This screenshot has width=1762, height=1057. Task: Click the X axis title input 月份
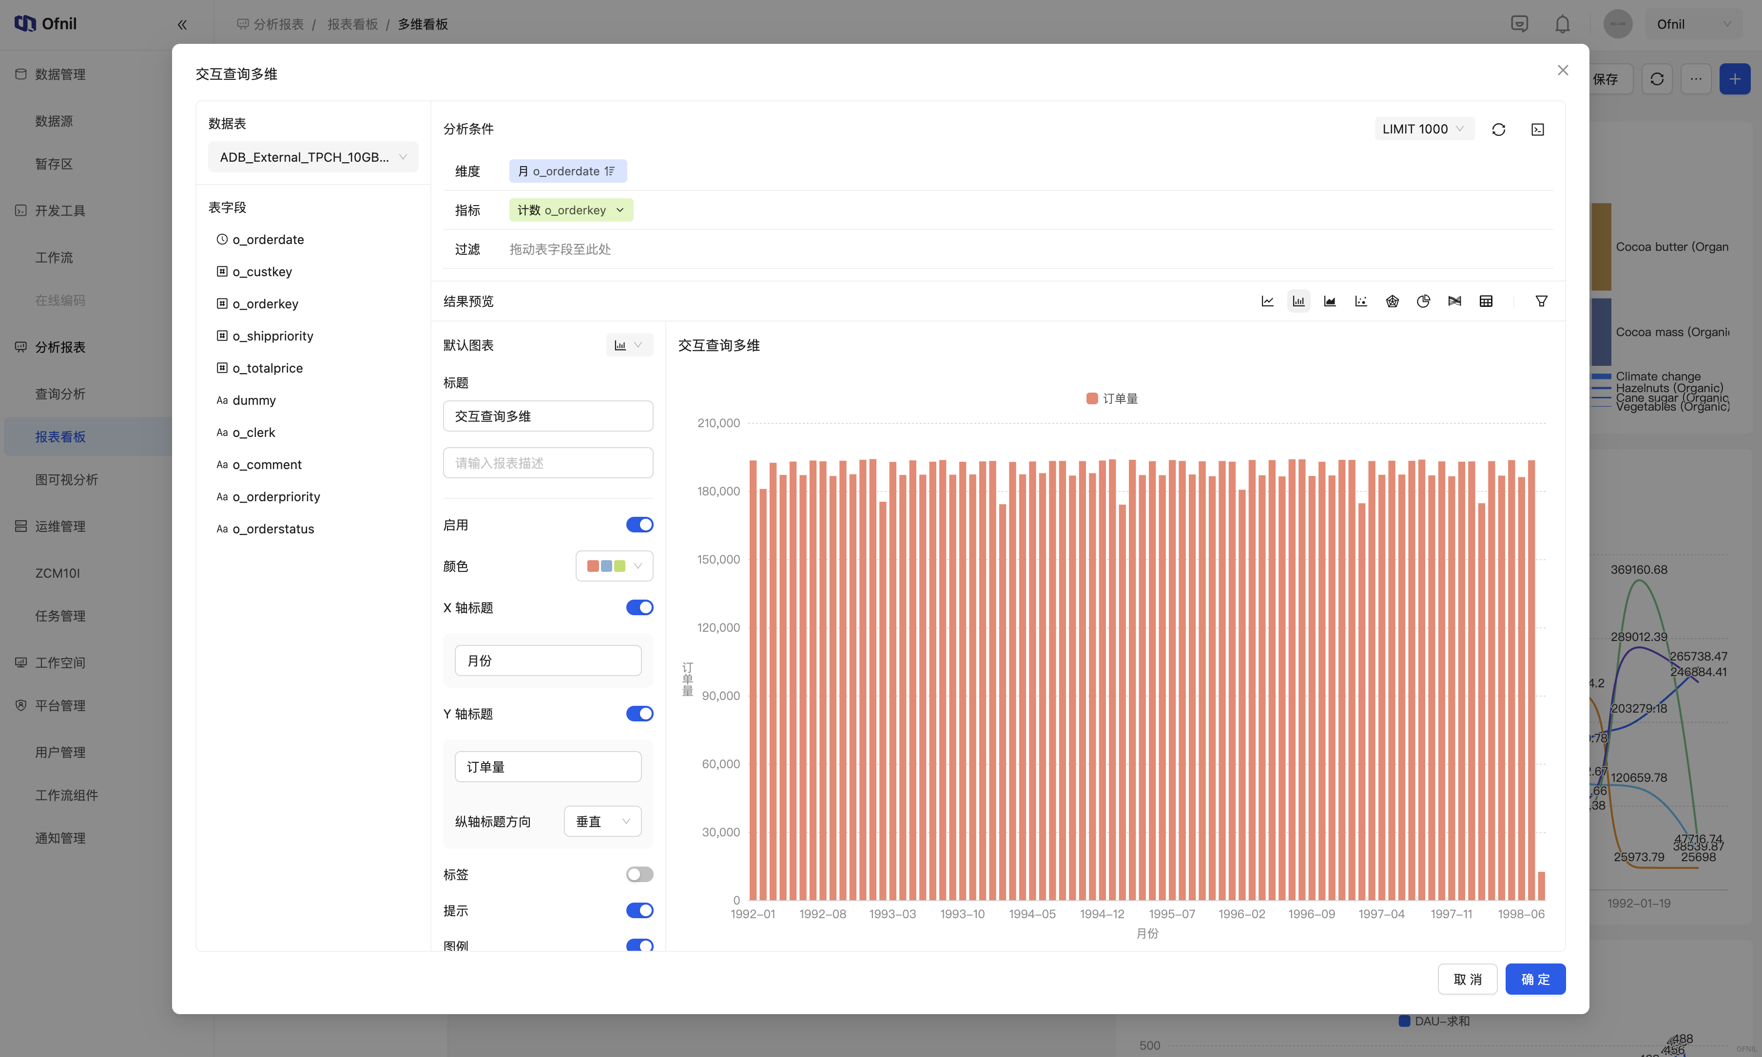(x=548, y=661)
